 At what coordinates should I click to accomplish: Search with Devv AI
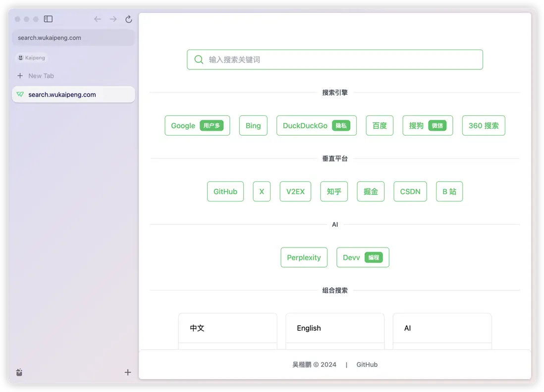(x=363, y=257)
